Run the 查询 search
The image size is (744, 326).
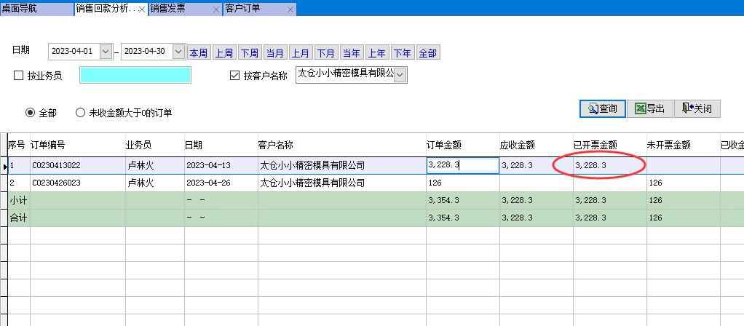tap(602, 108)
